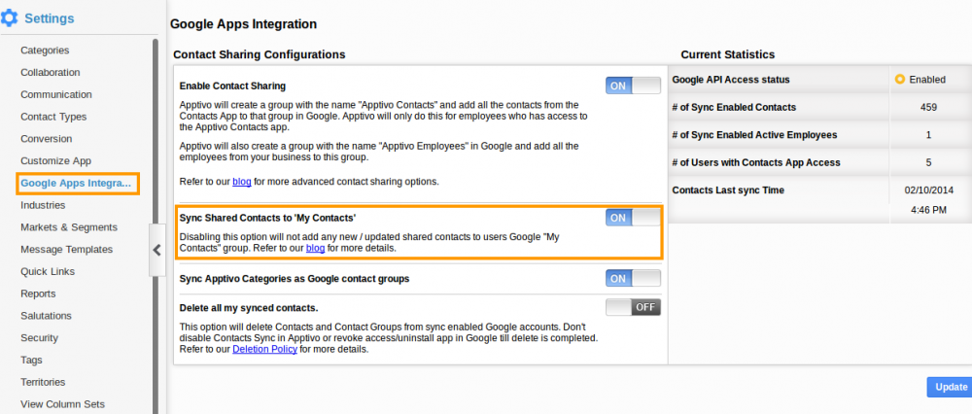Screen dimensions: 972x414
Task: Toggle Sync Apptivo Categories as Google groups
Action: click(x=633, y=278)
